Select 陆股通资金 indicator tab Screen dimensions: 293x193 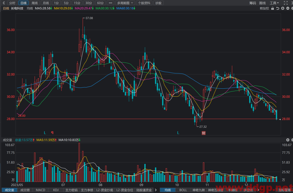point(144,190)
